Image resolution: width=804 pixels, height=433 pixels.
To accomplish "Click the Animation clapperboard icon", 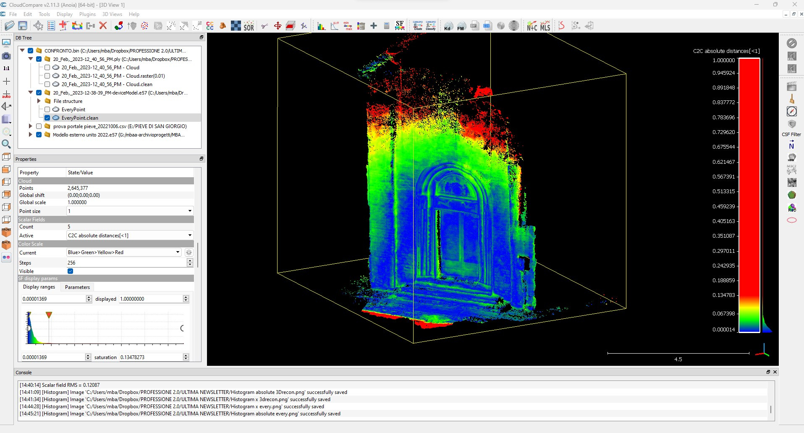I will coord(792,87).
